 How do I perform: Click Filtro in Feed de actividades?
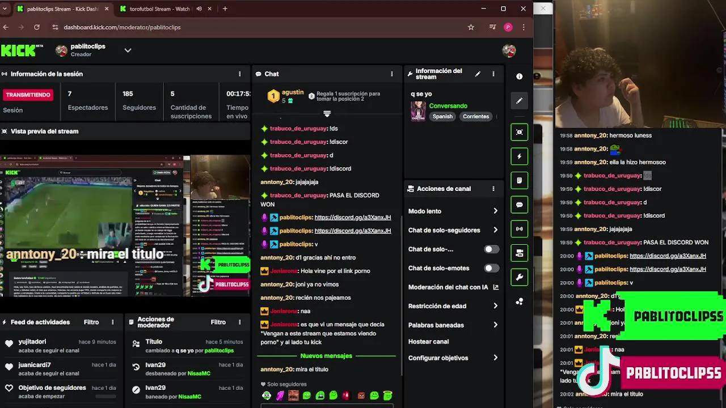(x=91, y=322)
